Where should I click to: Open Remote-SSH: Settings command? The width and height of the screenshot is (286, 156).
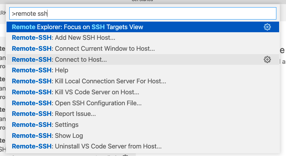(x=143, y=124)
